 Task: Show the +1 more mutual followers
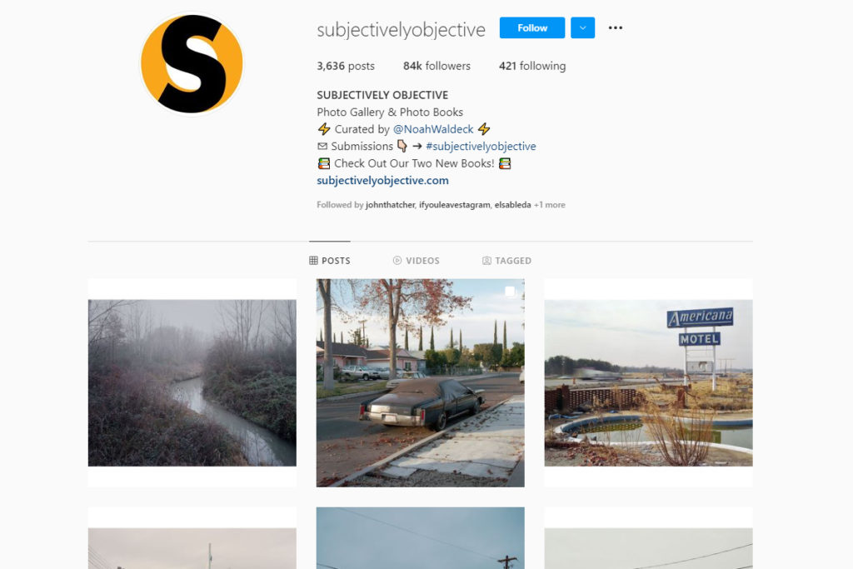coord(550,205)
